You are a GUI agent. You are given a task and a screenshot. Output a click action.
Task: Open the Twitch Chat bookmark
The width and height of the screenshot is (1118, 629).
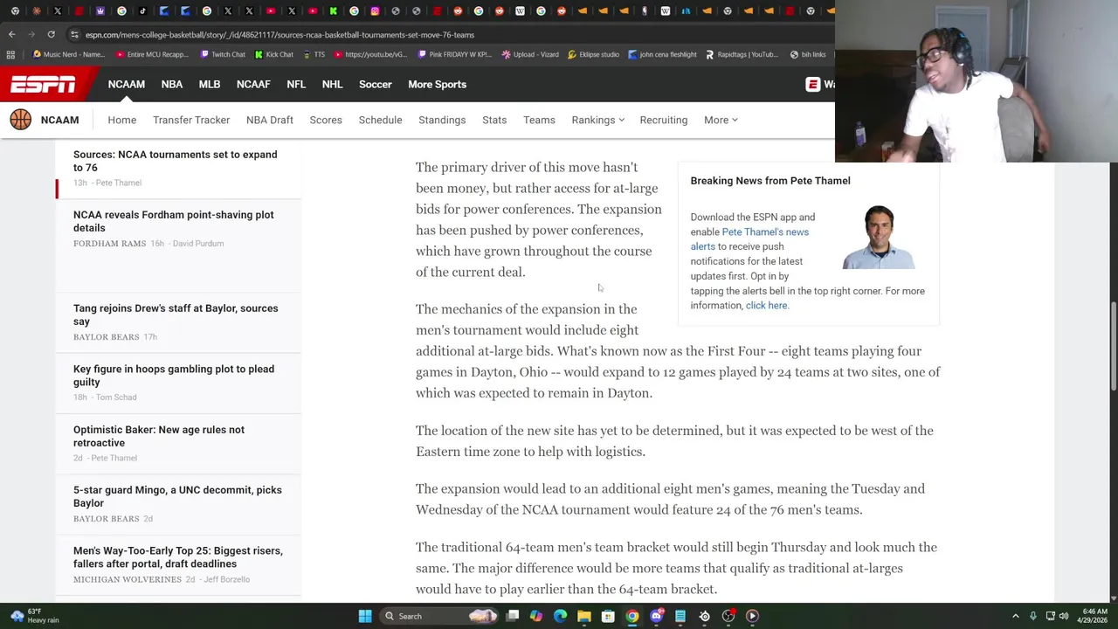pos(222,54)
